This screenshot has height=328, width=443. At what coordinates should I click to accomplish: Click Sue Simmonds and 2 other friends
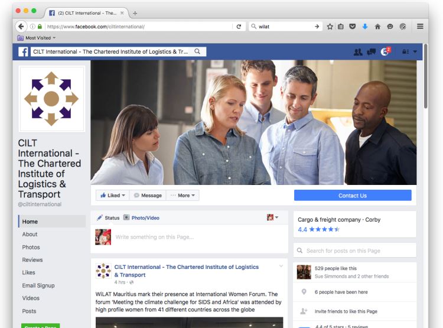tap(352, 276)
